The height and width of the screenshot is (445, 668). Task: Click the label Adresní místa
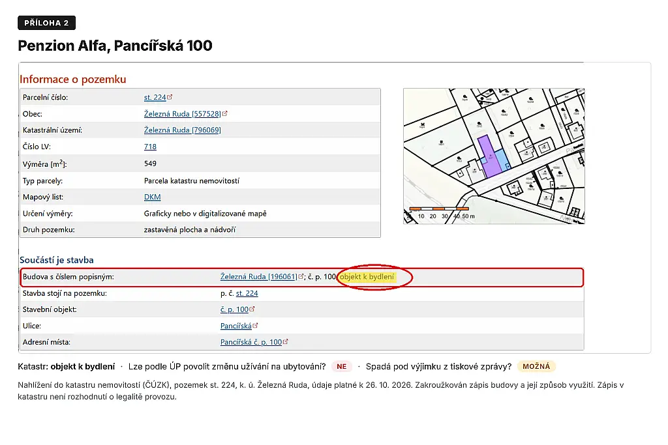[x=46, y=342]
